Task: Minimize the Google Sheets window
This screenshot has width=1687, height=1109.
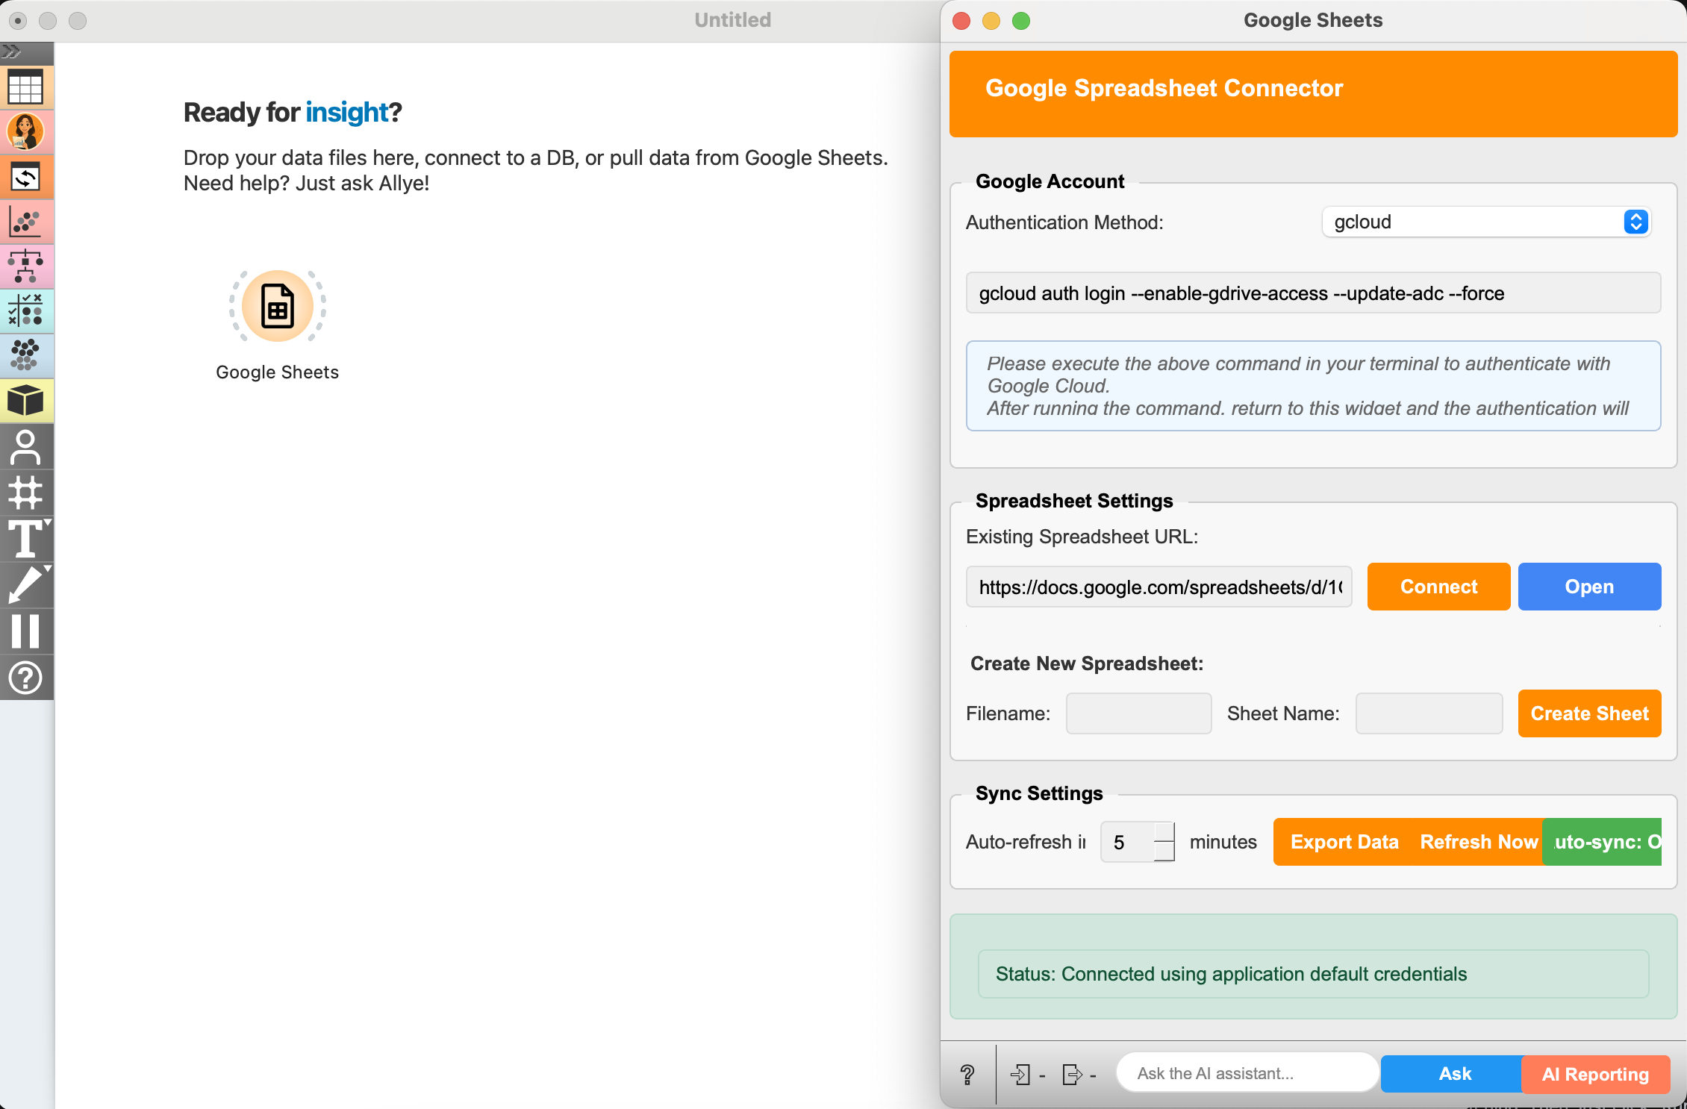Action: tap(991, 21)
